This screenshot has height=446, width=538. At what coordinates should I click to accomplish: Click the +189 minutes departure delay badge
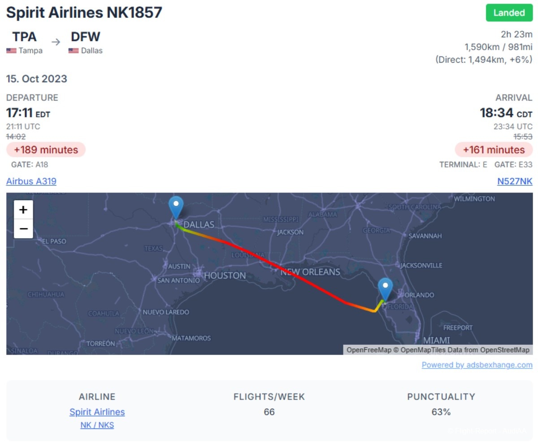click(46, 150)
